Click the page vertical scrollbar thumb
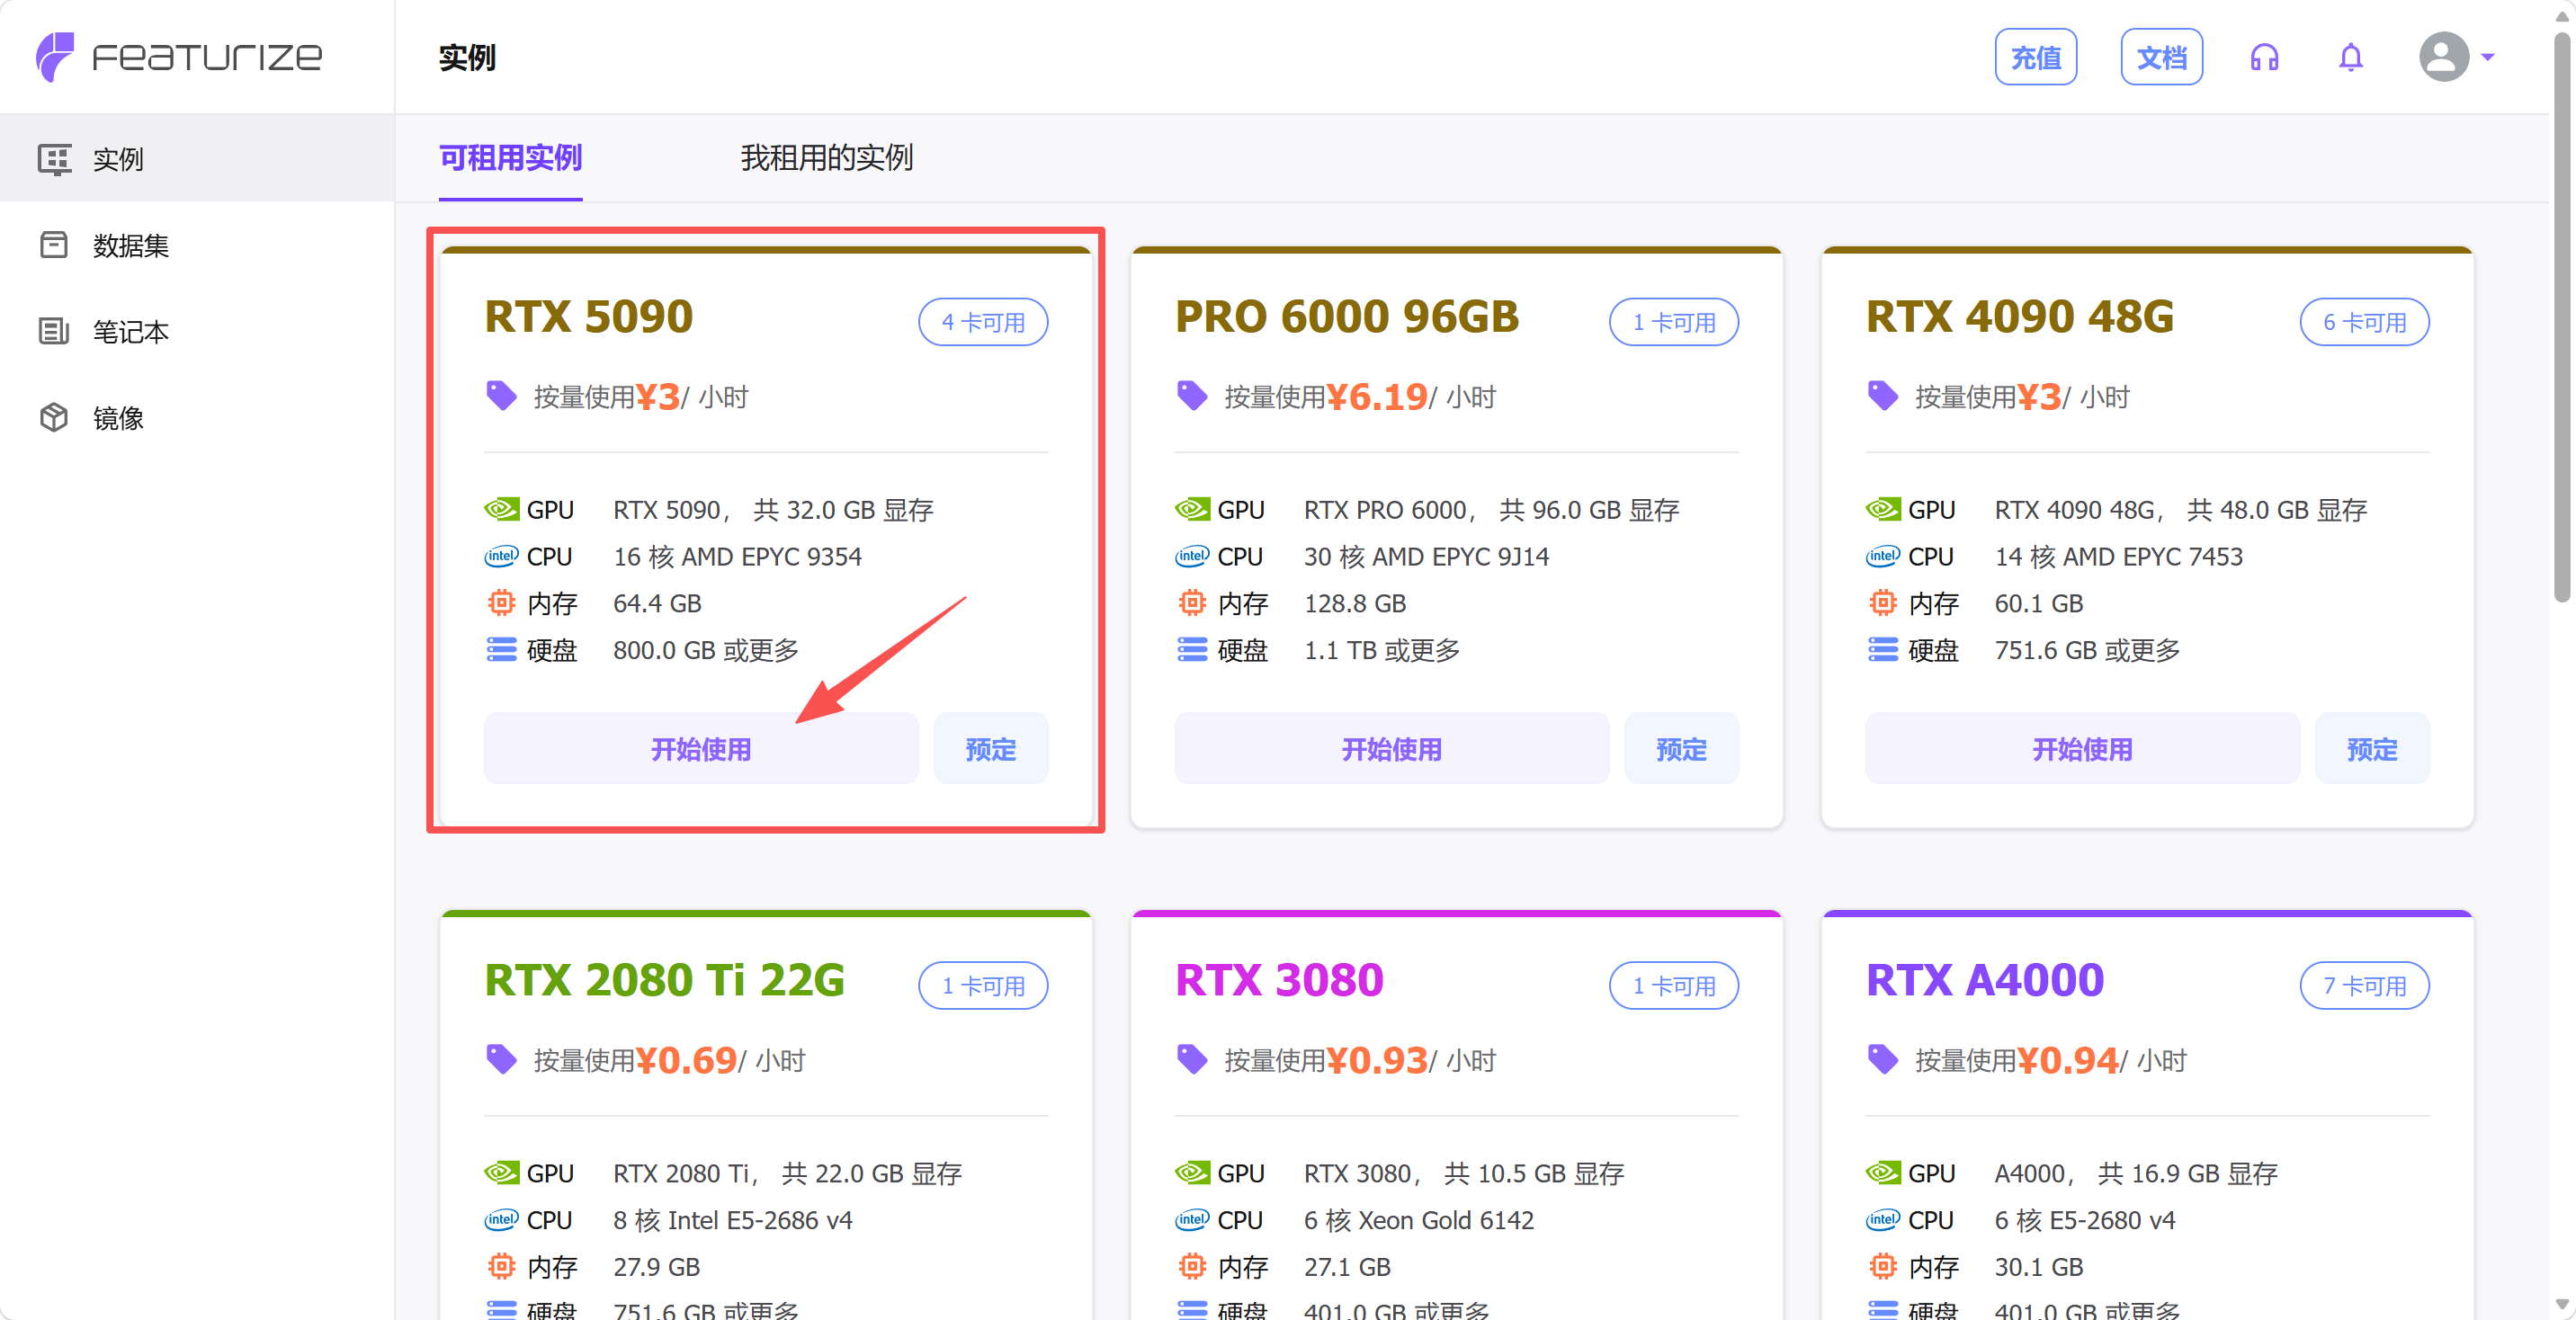The image size is (2576, 1320). (x=2562, y=317)
